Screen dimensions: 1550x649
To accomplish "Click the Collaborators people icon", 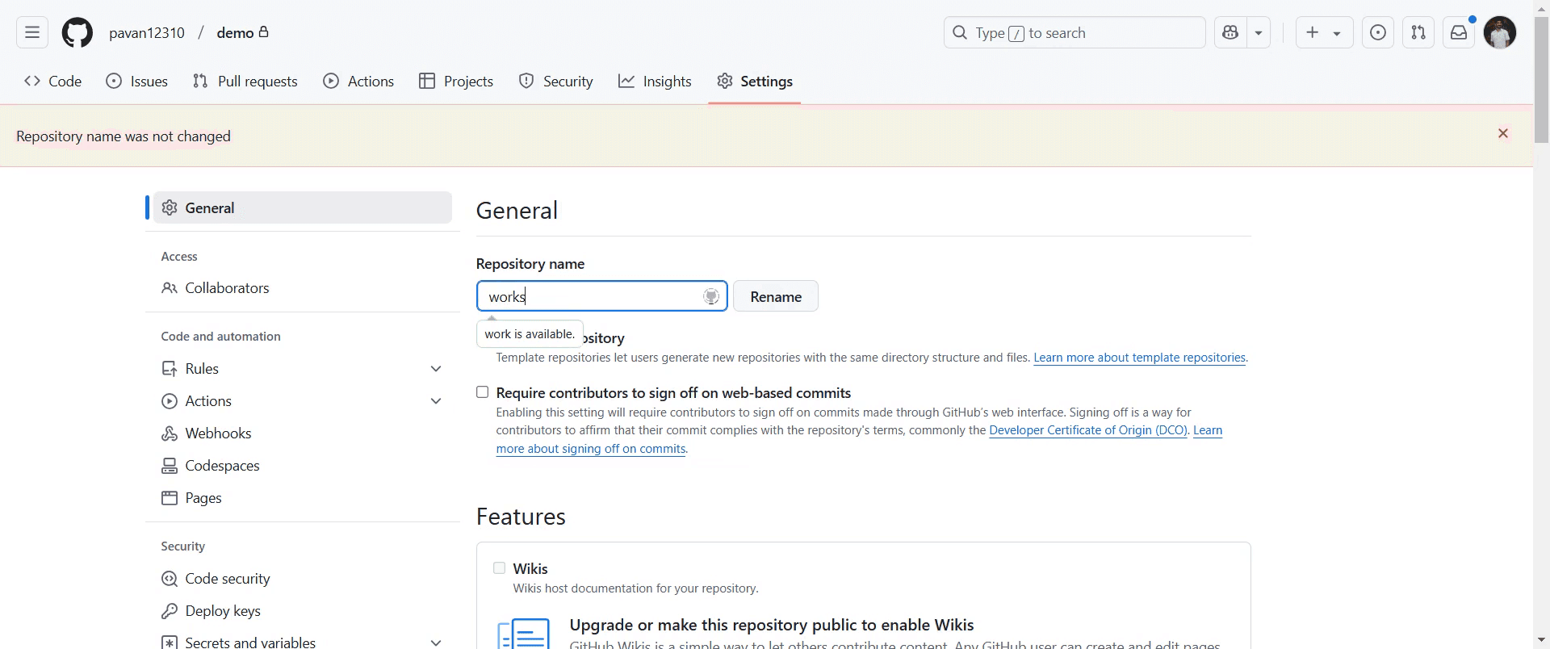I will [x=170, y=288].
